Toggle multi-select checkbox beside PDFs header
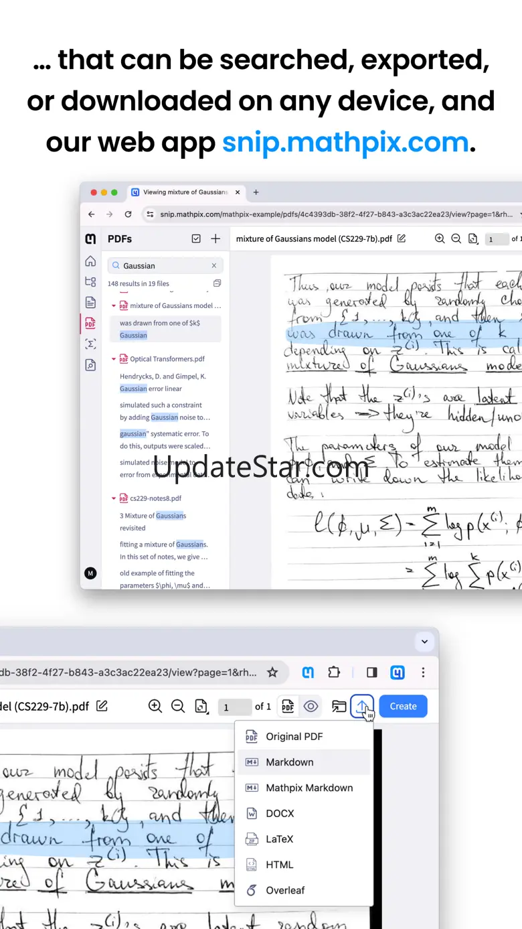 point(196,238)
